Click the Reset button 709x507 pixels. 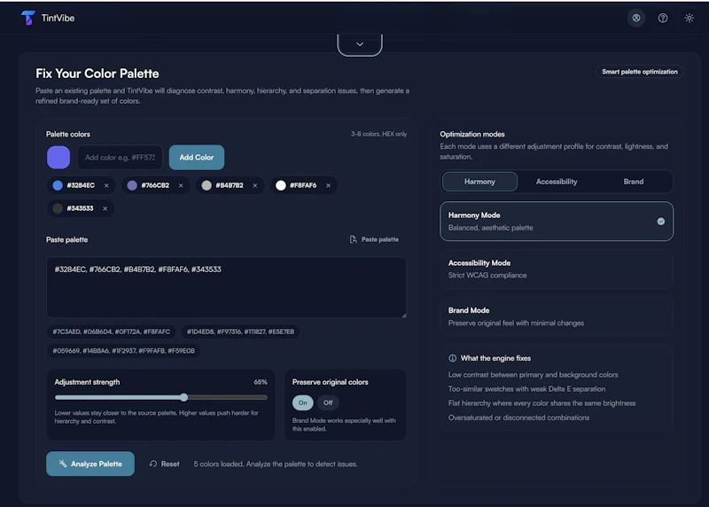click(x=165, y=464)
